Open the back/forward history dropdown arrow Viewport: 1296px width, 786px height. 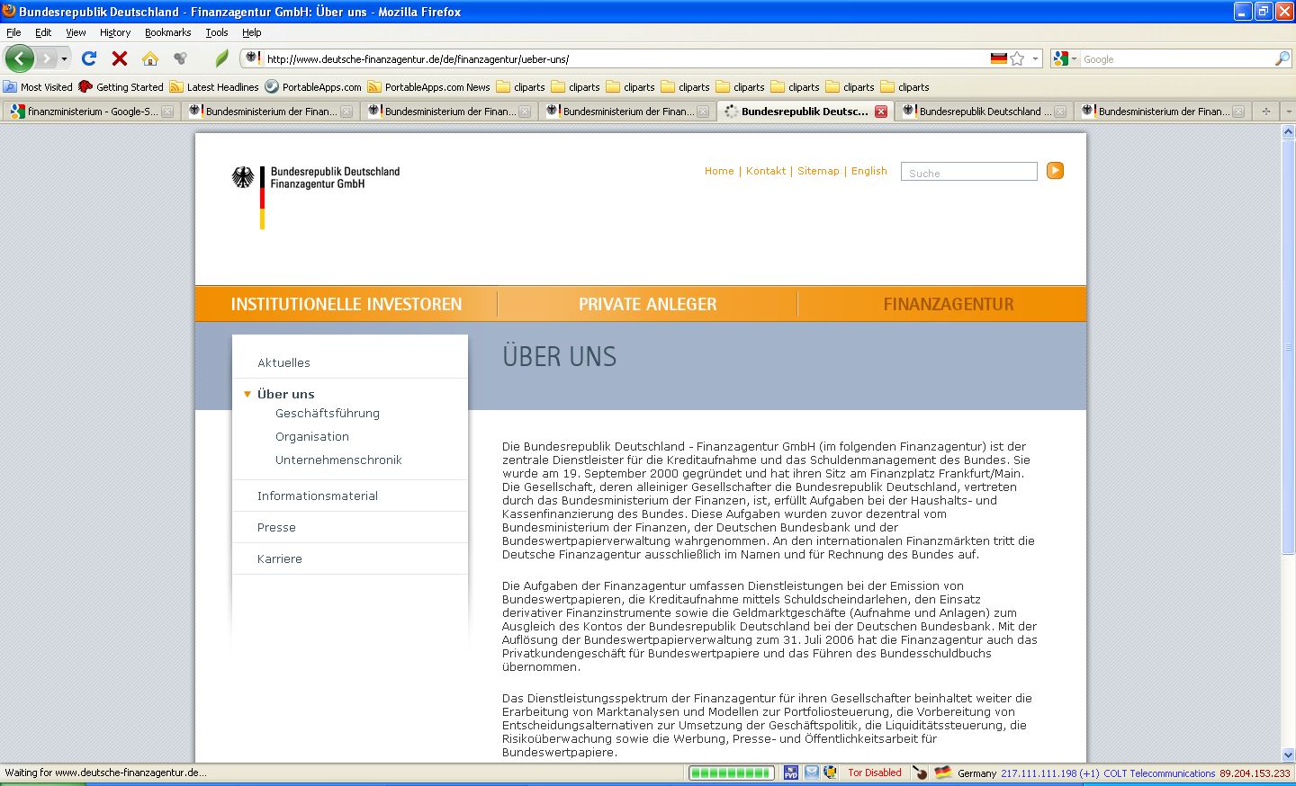coord(64,58)
